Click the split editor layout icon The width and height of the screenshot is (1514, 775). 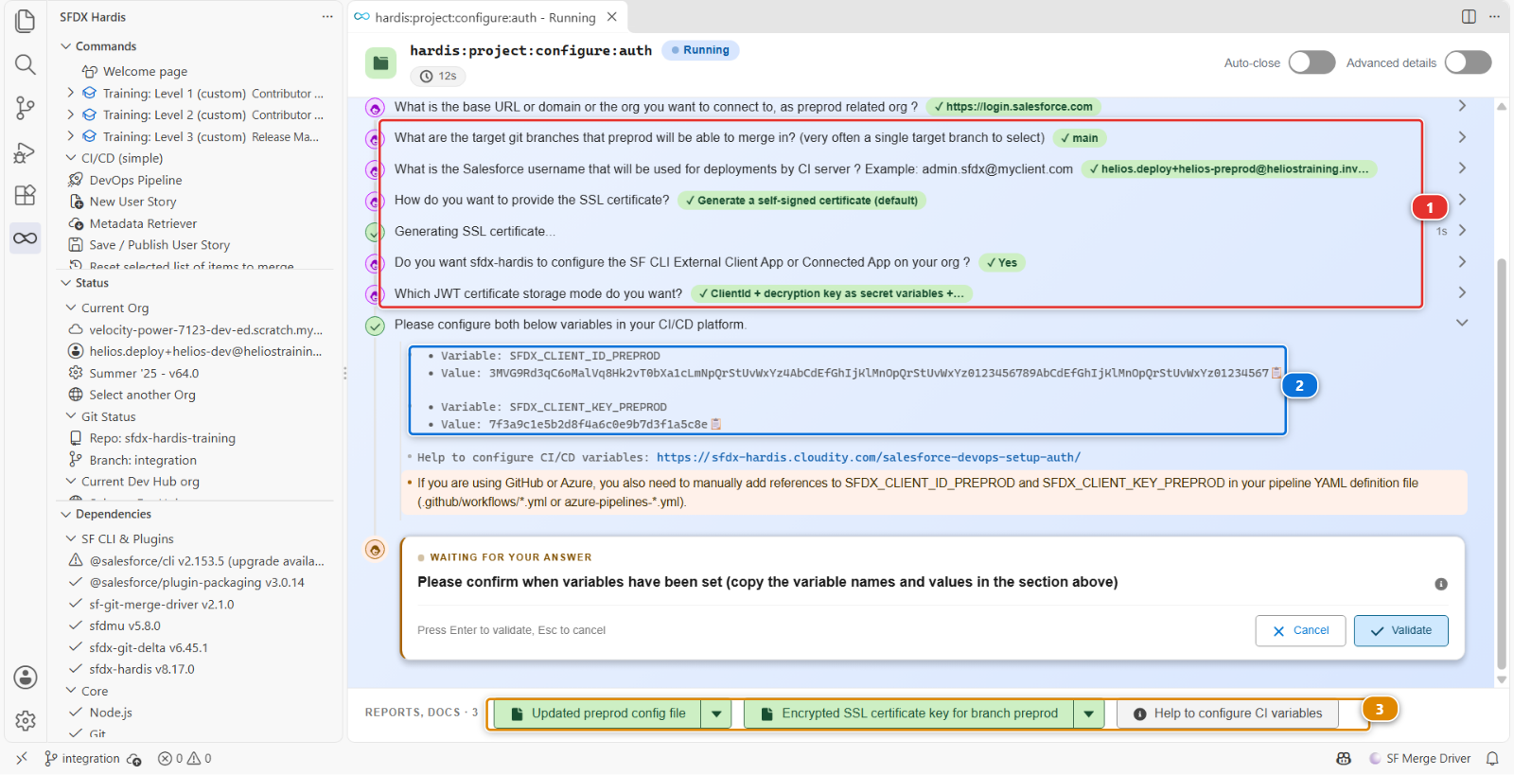pyautogui.click(x=1469, y=17)
